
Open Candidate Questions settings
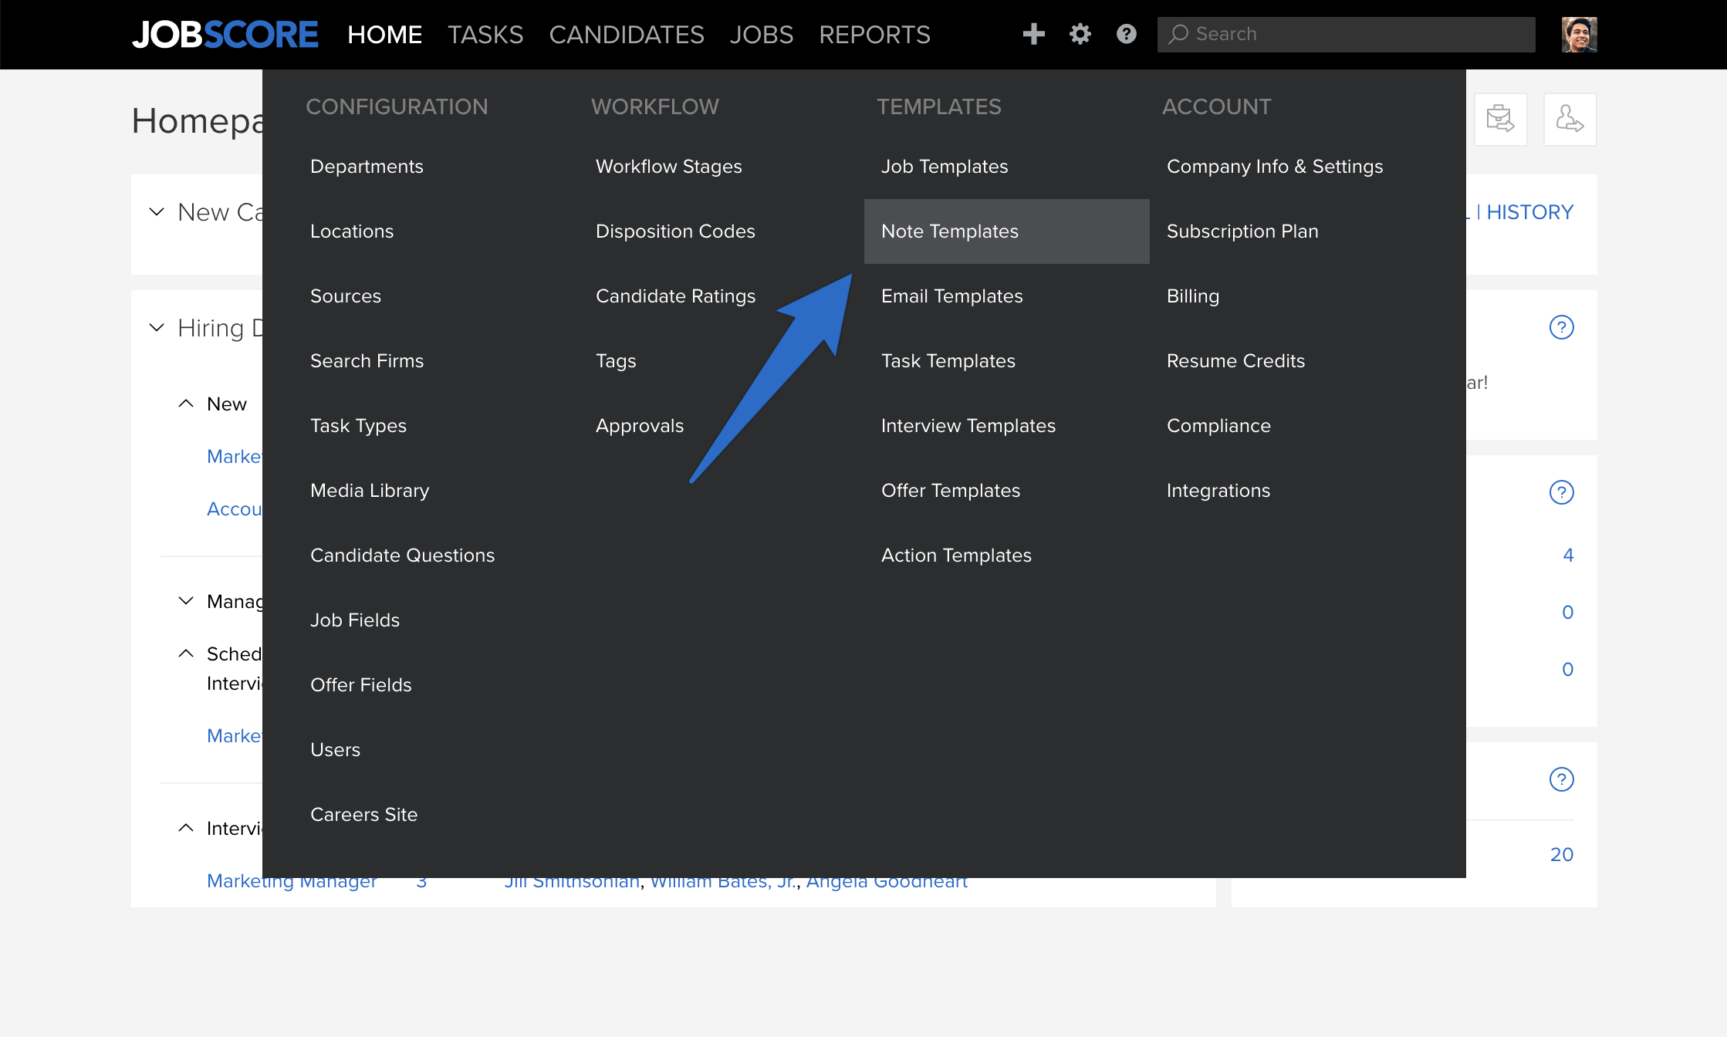[403, 556]
